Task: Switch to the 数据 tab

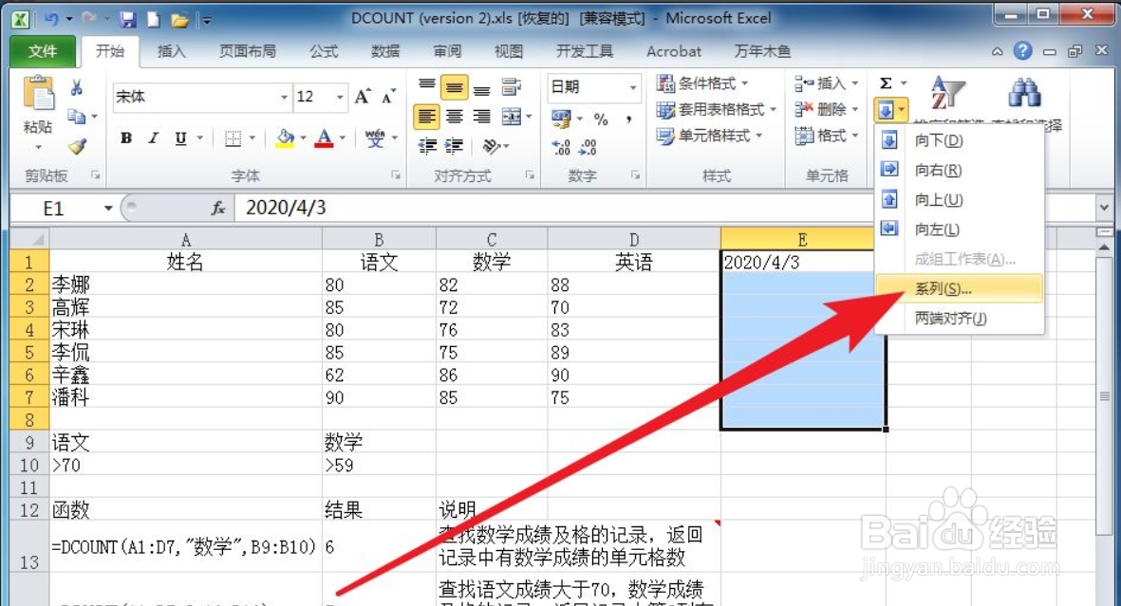Action: 385,51
